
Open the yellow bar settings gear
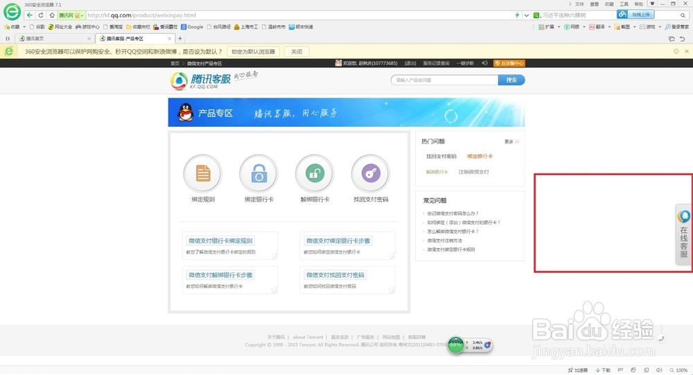676,51
